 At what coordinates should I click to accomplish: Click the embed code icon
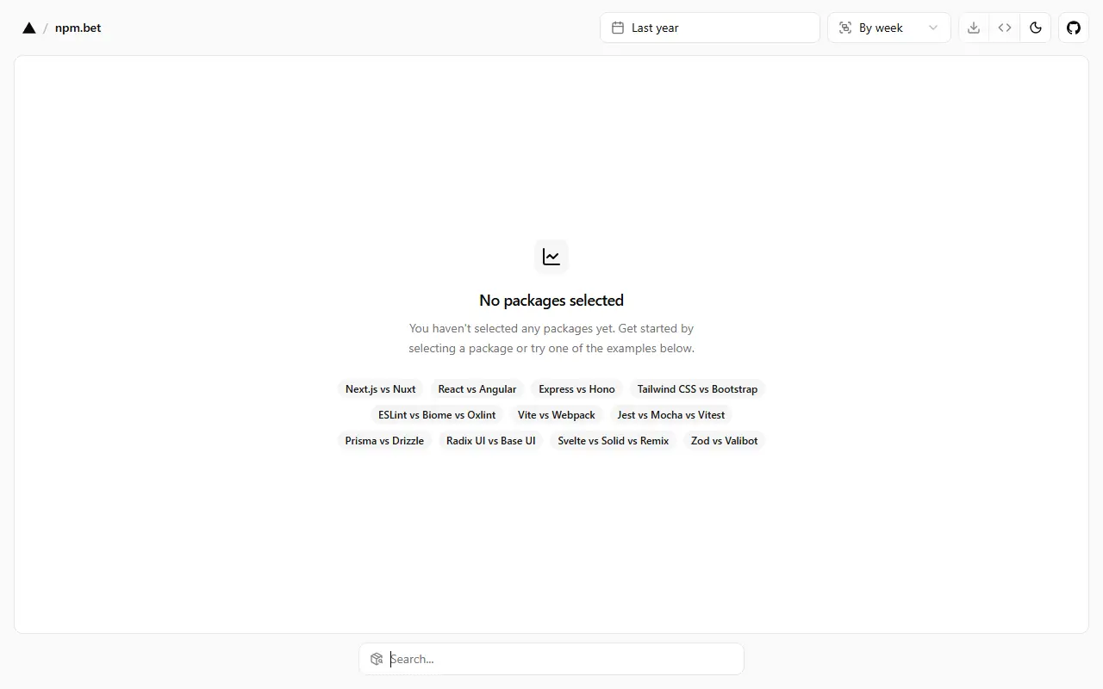pyautogui.click(x=1005, y=28)
